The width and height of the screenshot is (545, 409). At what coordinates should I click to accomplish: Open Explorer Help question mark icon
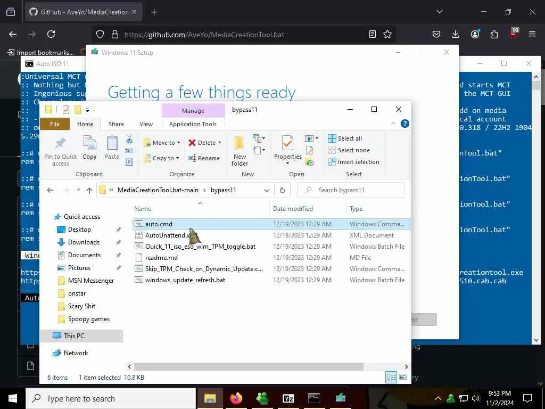click(404, 124)
